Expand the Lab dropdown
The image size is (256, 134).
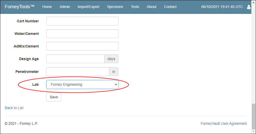pos(82,84)
